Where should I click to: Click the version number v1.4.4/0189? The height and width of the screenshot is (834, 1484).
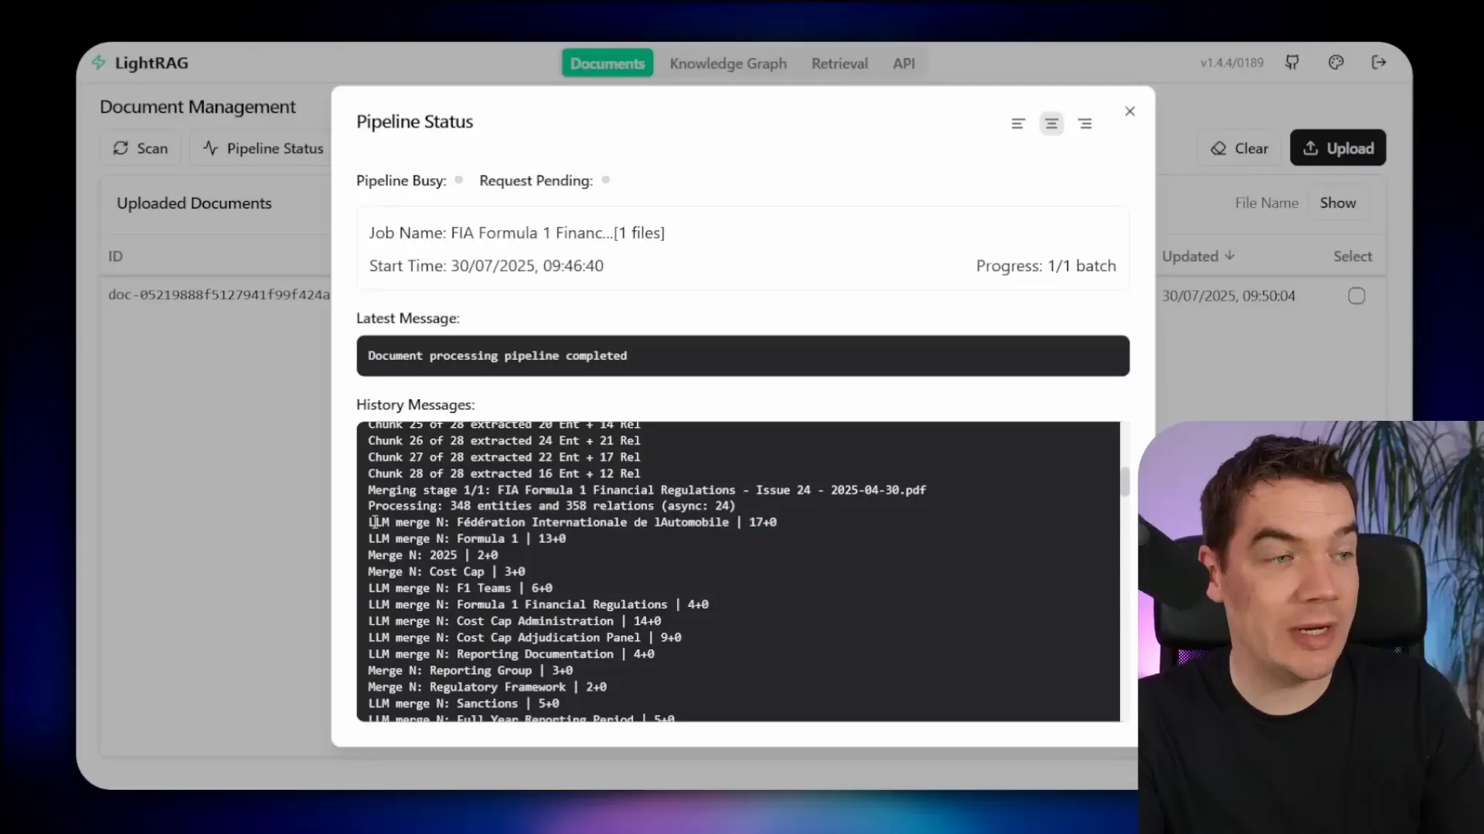pos(1232,63)
